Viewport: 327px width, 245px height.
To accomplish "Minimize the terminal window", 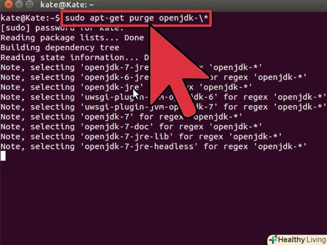I will tap(19, 4).
